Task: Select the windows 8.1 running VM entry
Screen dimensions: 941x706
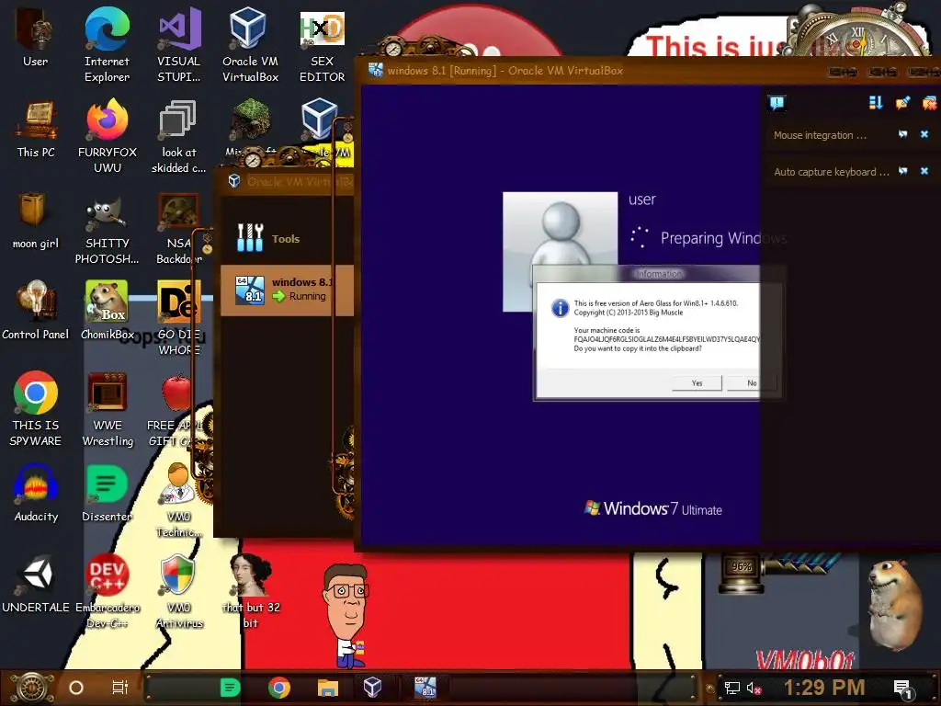Action: coord(287,290)
